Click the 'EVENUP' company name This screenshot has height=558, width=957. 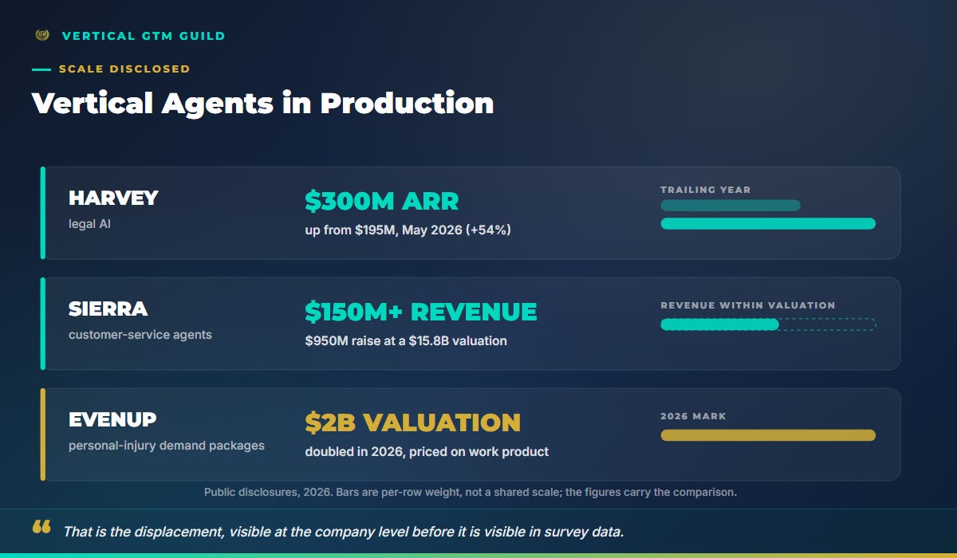(112, 420)
